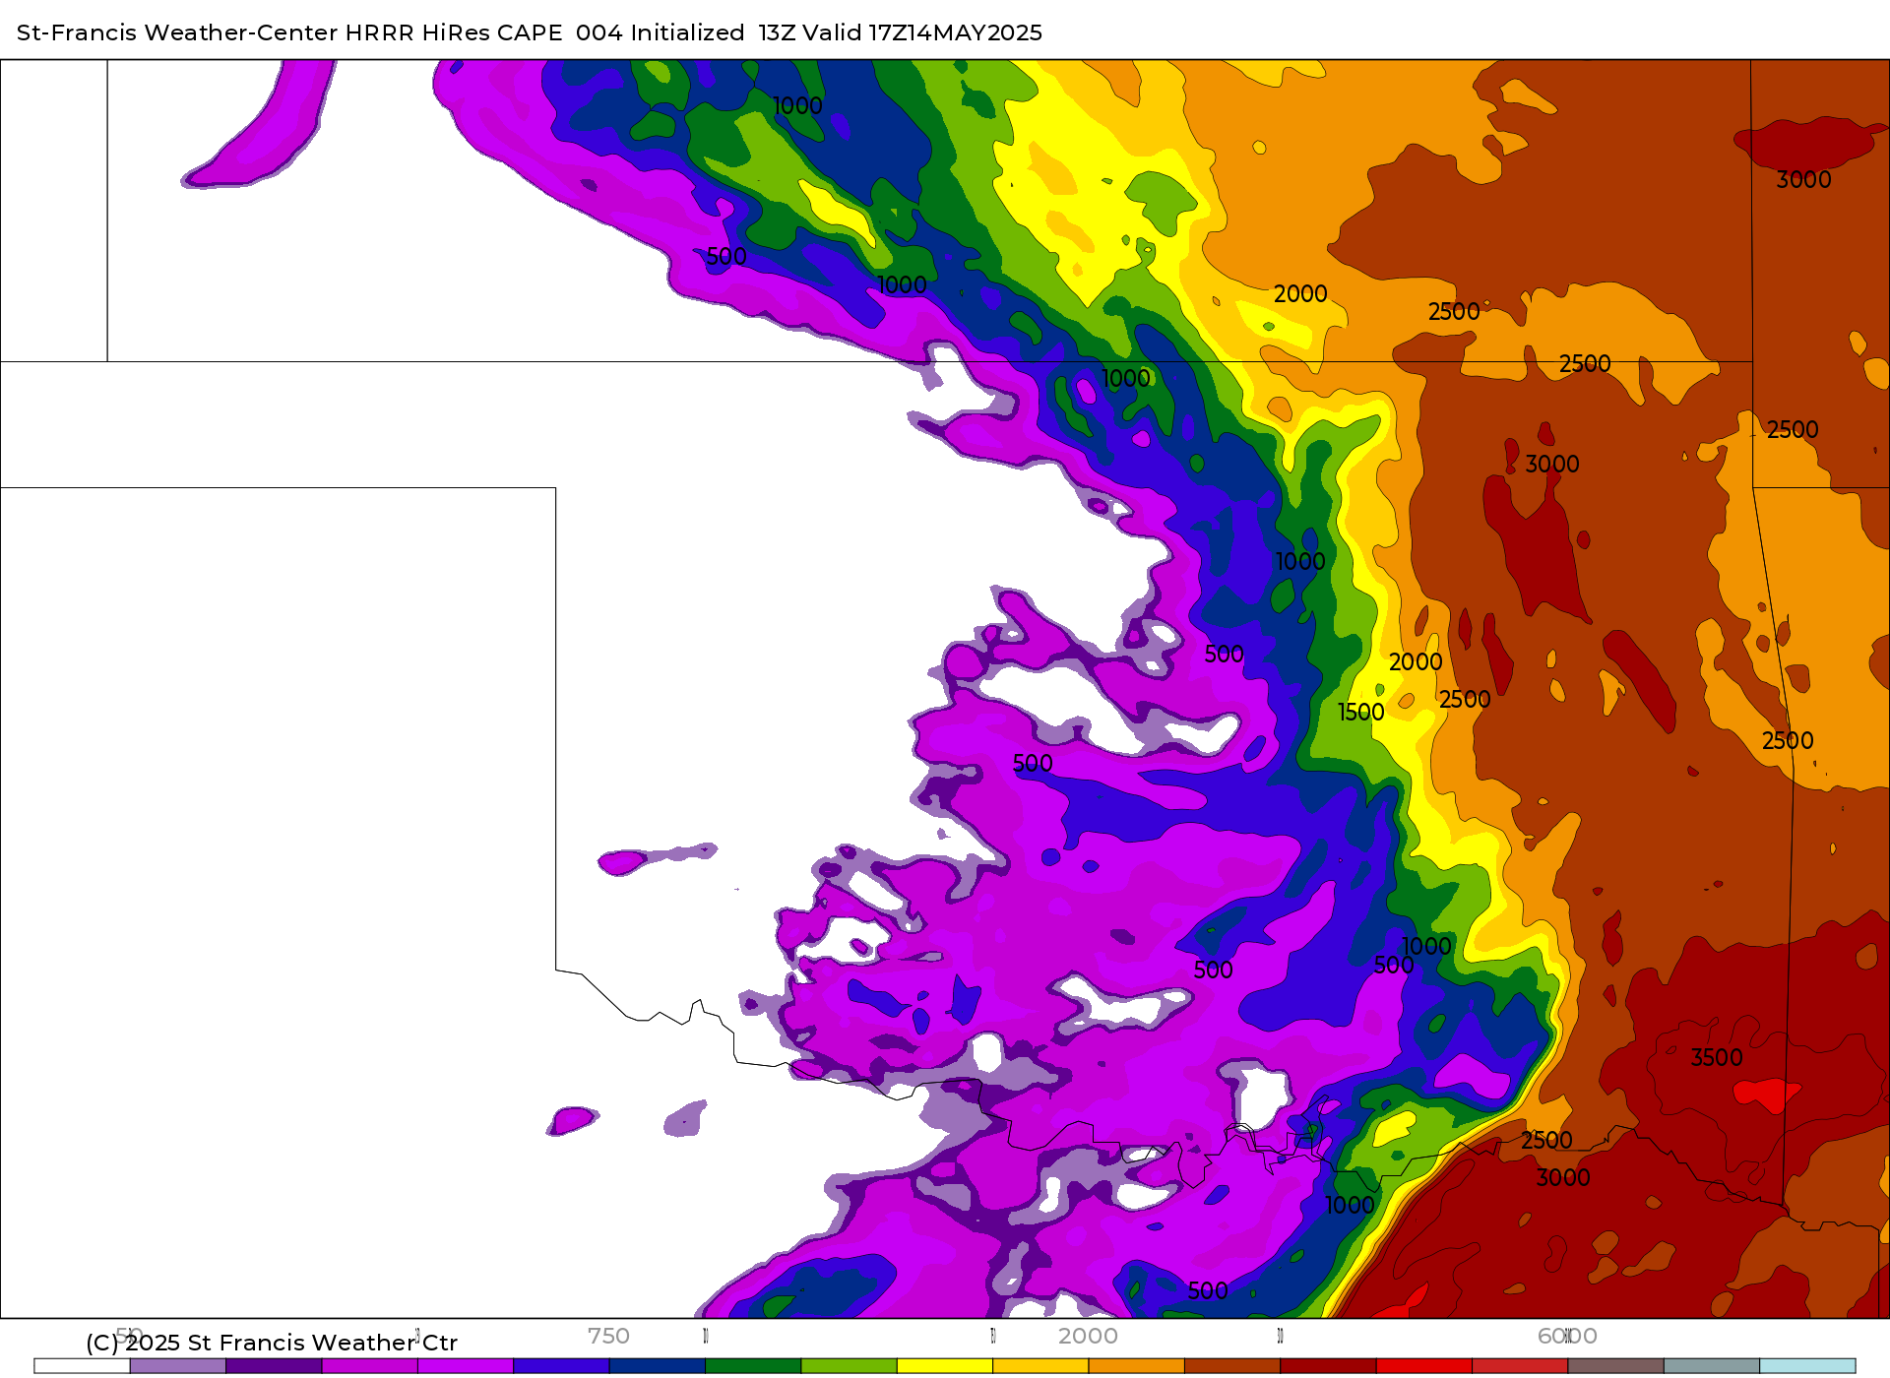This screenshot has width=1890, height=1378.
Task: Pick the brownish-mauve legend swatch
Action: (x=1615, y=1366)
